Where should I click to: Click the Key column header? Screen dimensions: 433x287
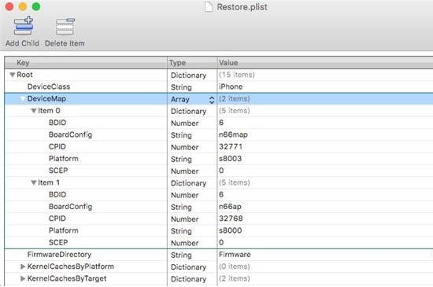coord(86,63)
